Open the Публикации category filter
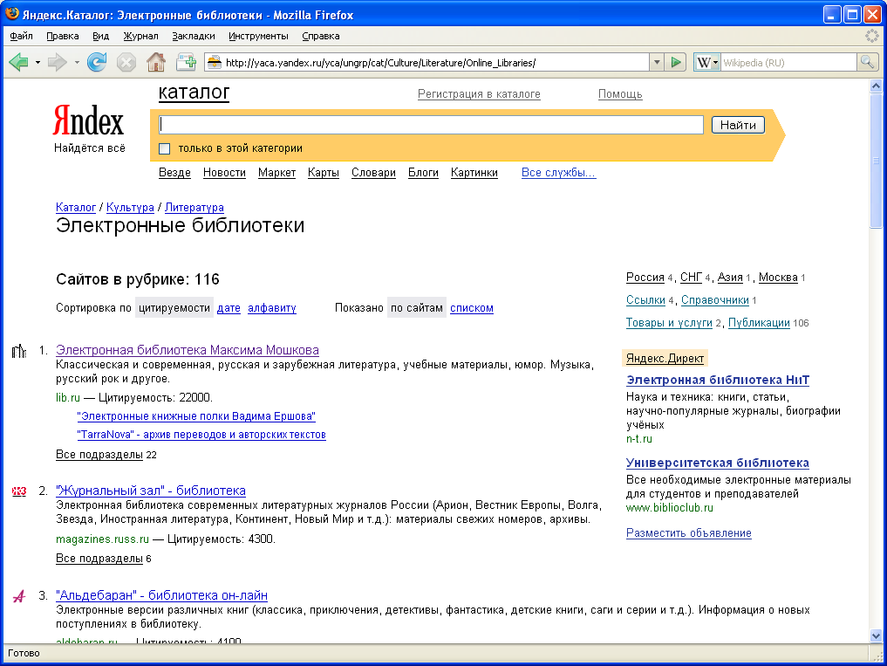This screenshot has width=887, height=666. 759,323
